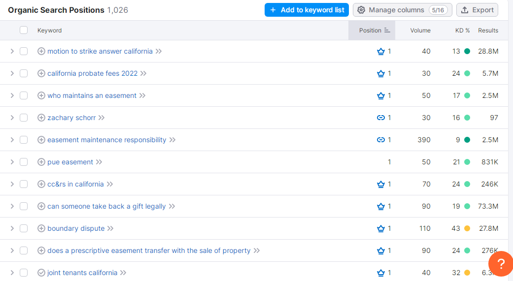
Task: Click the 390 volume value for easement maintenance responsibility
Action: (424, 140)
